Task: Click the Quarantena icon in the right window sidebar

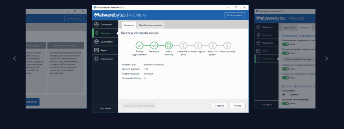Action: pos(258,43)
